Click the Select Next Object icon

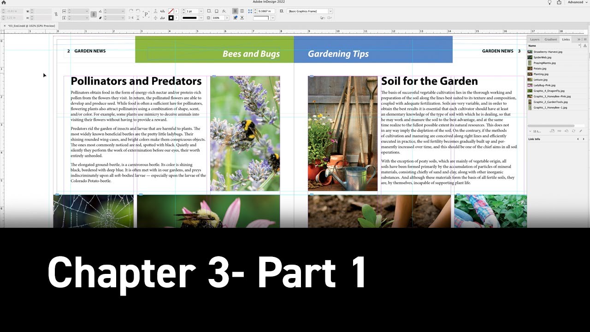(163, 18)
